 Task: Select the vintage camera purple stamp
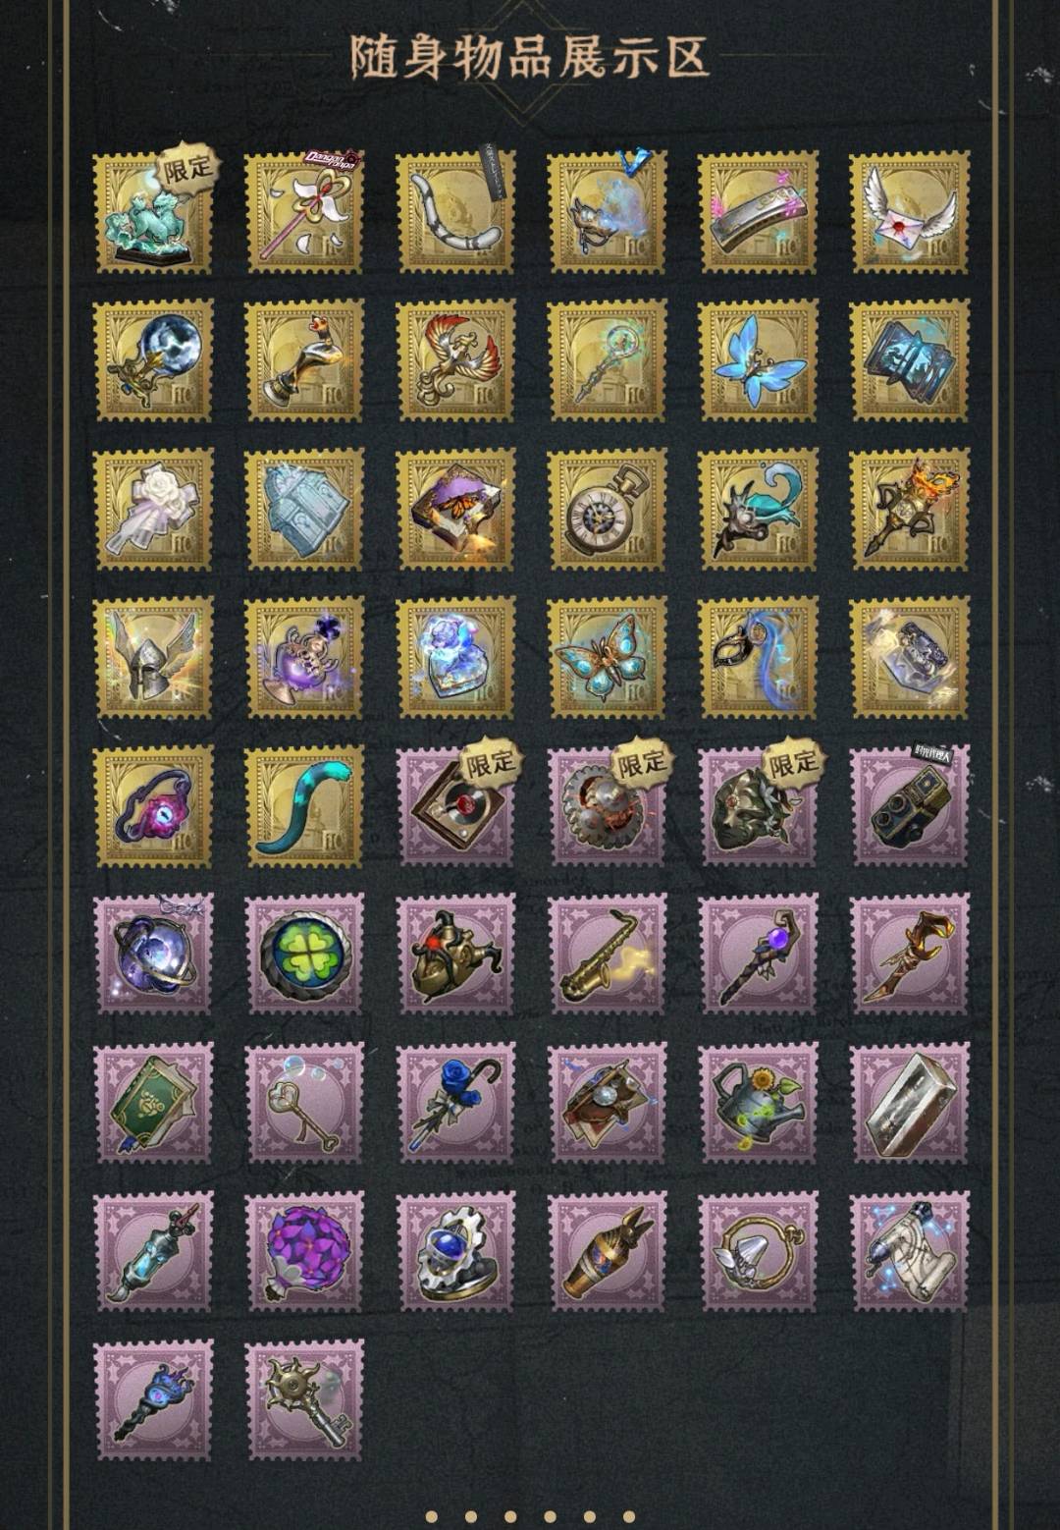909,805
